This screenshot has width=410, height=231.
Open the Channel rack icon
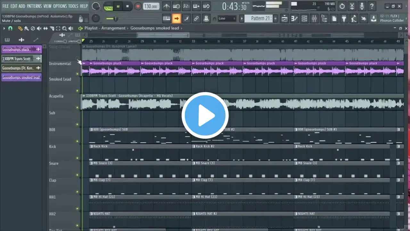coord(304,19)
